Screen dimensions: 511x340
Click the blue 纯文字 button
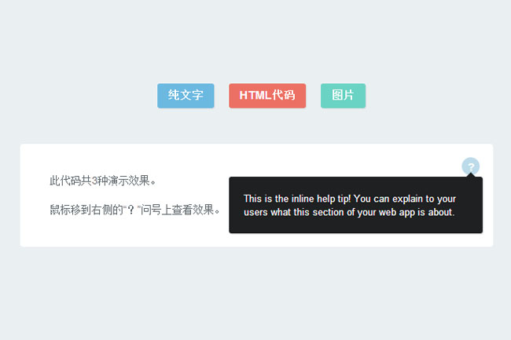(186, 96)
